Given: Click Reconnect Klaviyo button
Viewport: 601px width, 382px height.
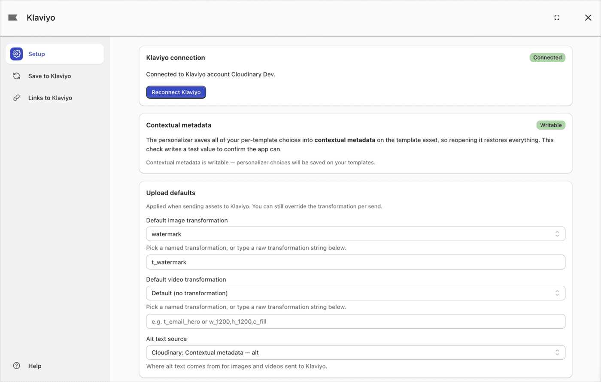Looking at the screenshot, I should pos(176,92).
